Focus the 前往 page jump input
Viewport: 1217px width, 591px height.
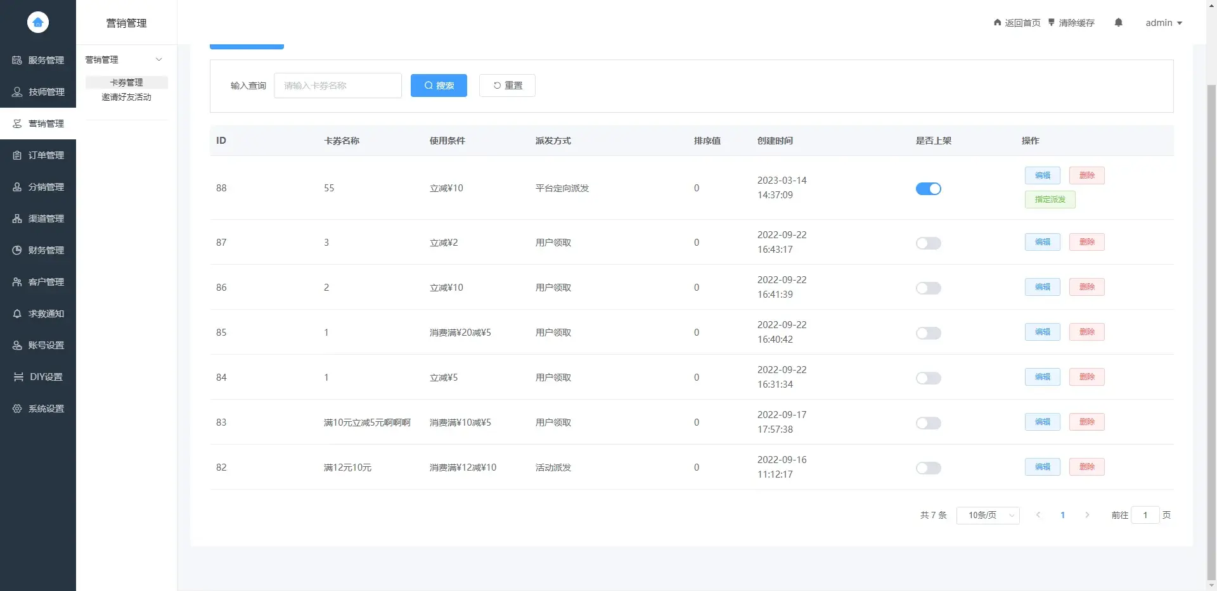click(x=1145, y=516)
